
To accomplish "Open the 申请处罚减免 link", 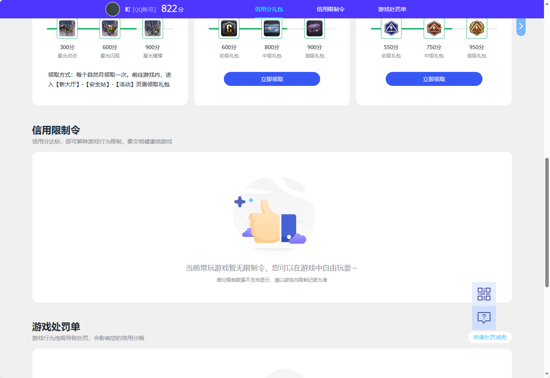I will tap(490, 337).
